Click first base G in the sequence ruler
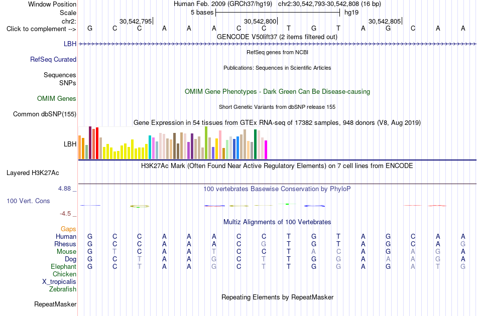This screenshot has height=316, width=477. (90, 28)
